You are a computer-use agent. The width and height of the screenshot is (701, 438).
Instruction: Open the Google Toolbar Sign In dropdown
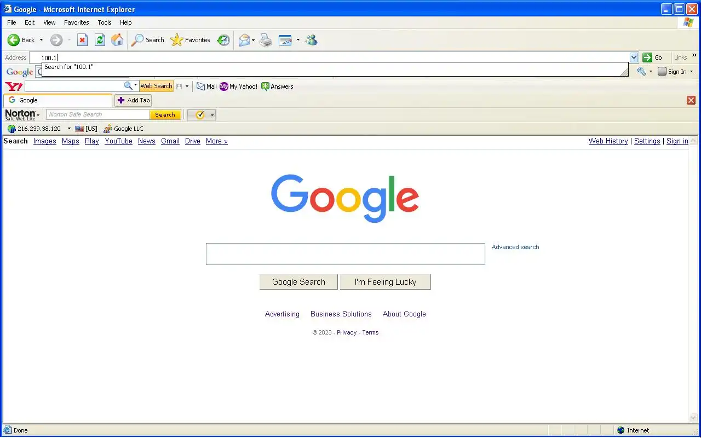click(x=691, y=72)
